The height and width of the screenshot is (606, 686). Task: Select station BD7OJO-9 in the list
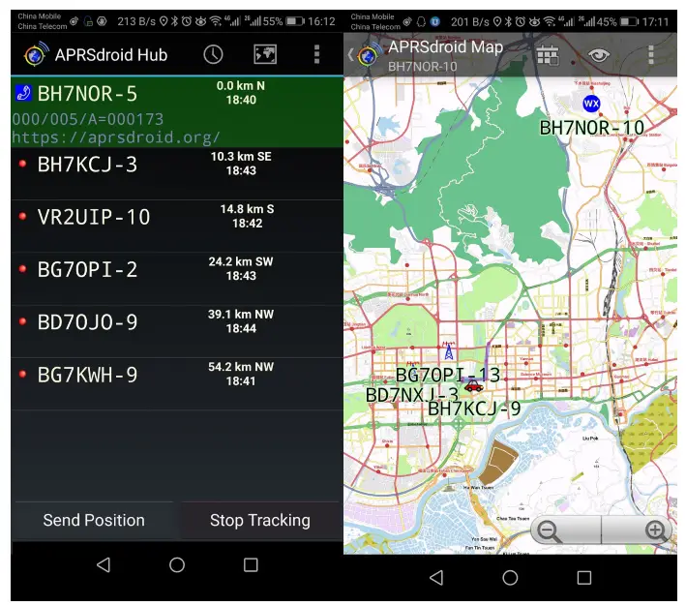[x=177, y=331]
